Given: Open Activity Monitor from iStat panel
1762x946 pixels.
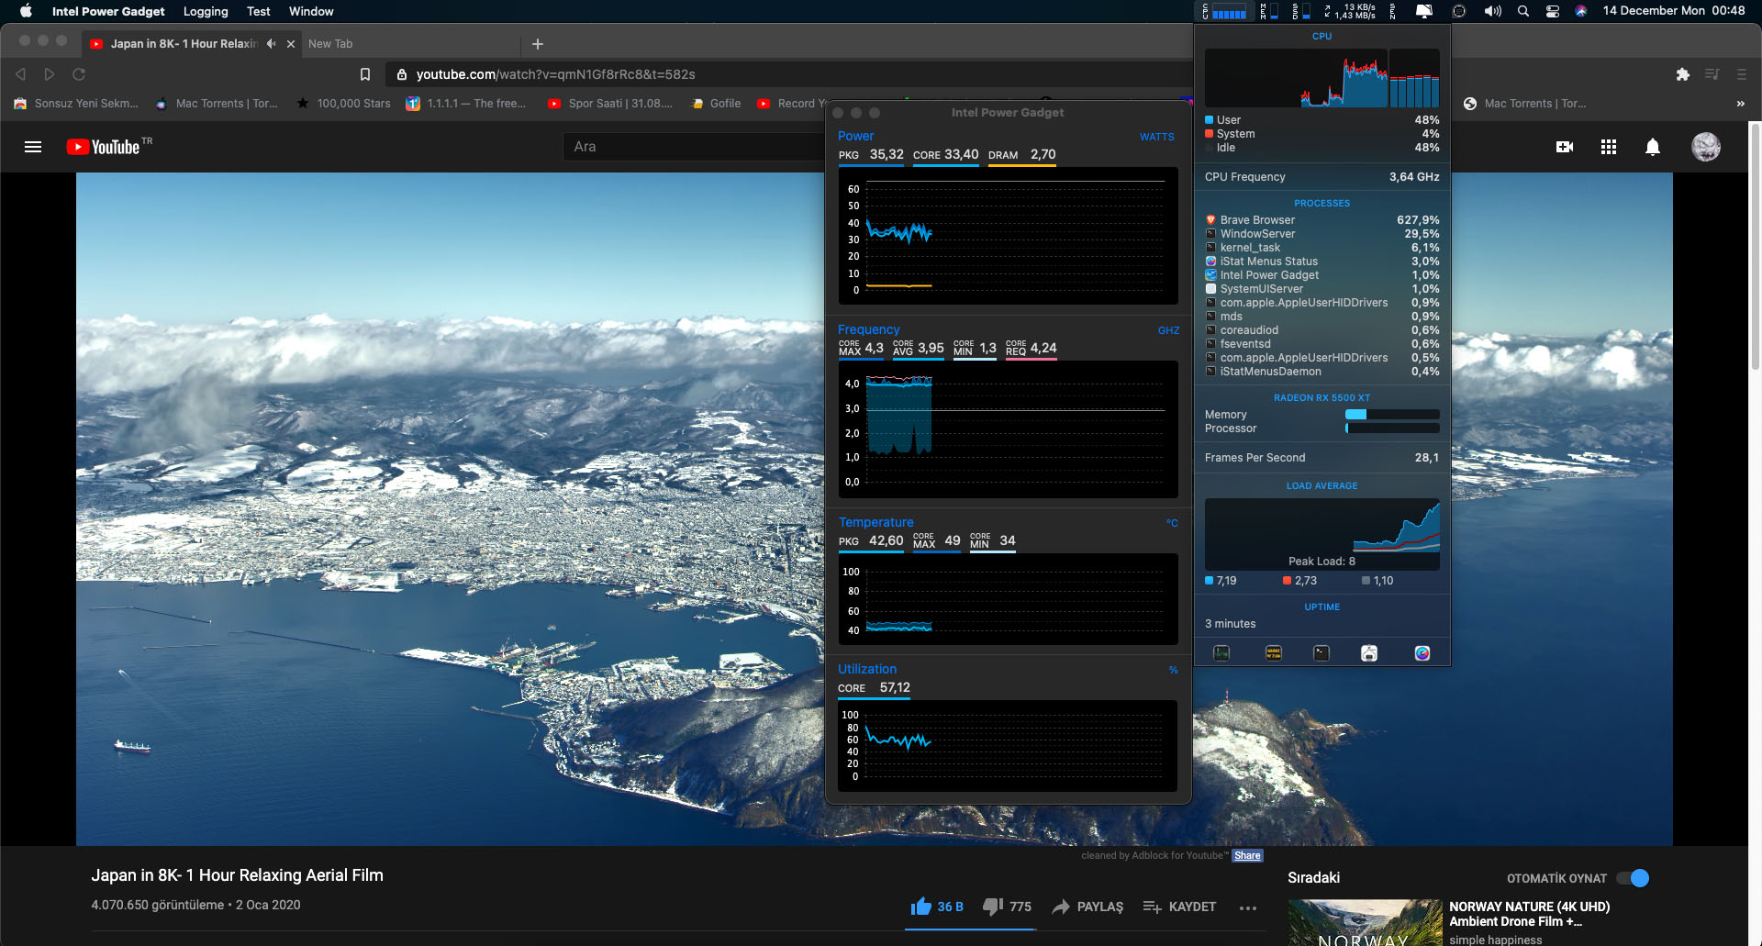Looking at the screenshot, I should click(x=1221, y=653).
